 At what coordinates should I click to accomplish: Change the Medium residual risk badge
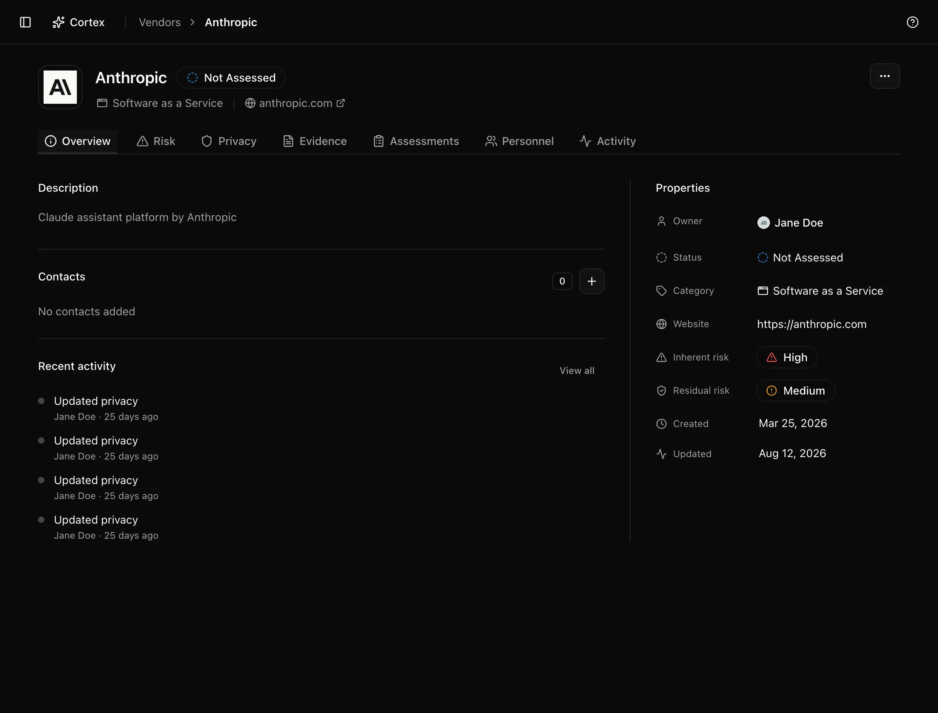pos(795,391)
